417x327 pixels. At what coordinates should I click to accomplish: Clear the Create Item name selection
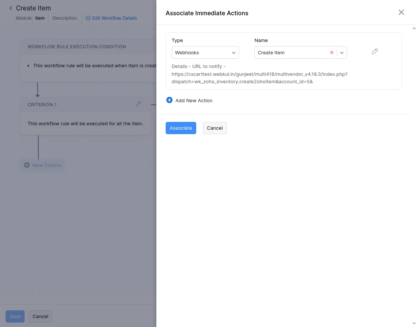coord(332,52)
